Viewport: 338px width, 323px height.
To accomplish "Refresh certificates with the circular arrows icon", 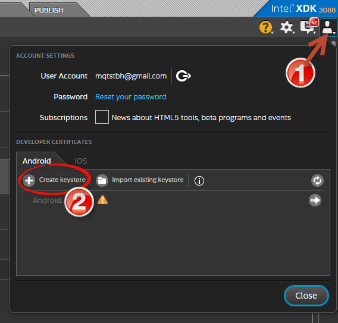I will 317,181.
